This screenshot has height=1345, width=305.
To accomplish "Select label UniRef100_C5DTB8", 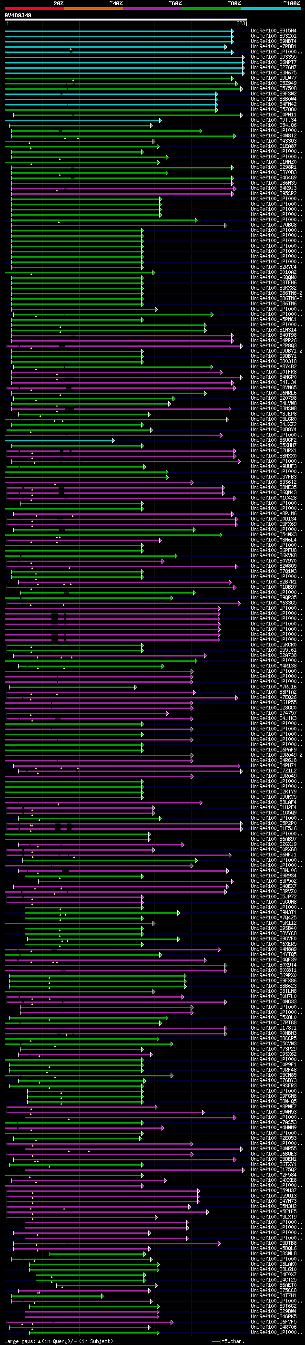I will coord(274,1243).
